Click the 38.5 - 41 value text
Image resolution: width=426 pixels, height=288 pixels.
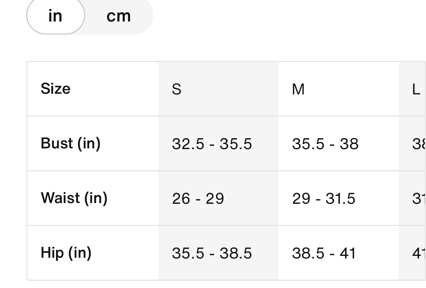pyautogui.click(x=324, y=253)
